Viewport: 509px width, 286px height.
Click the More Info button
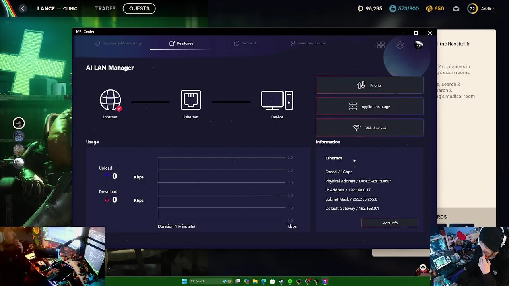pyautogui.click(x=390, y=223)
